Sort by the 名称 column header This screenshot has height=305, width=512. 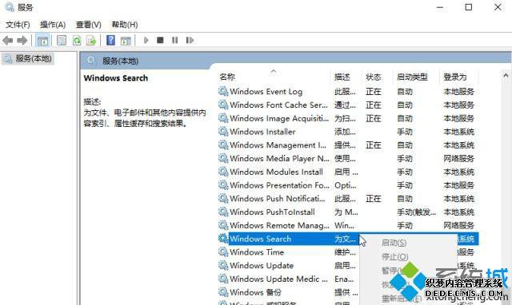tap(227, 77)
